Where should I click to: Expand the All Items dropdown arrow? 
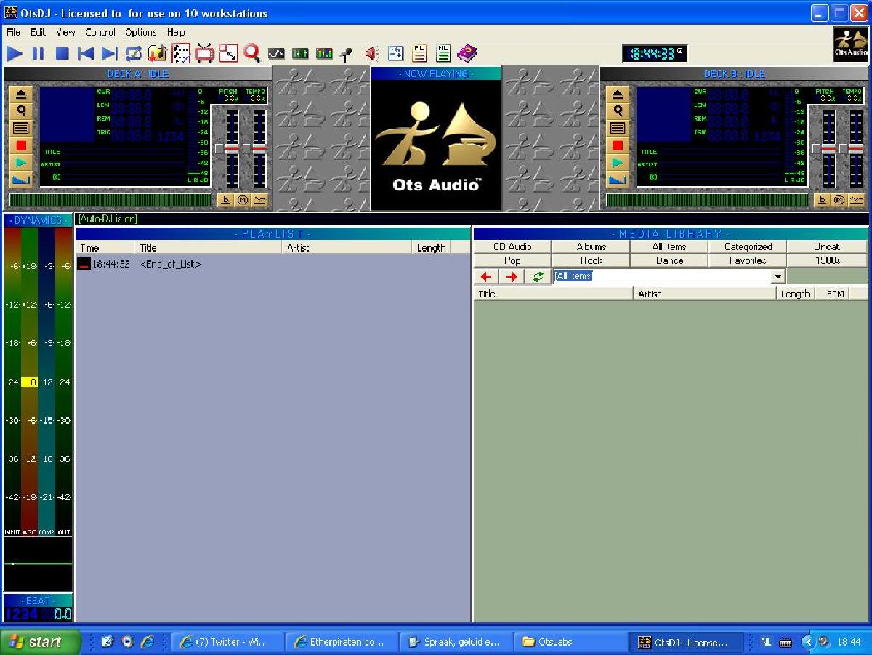click(x=778, y=277)
